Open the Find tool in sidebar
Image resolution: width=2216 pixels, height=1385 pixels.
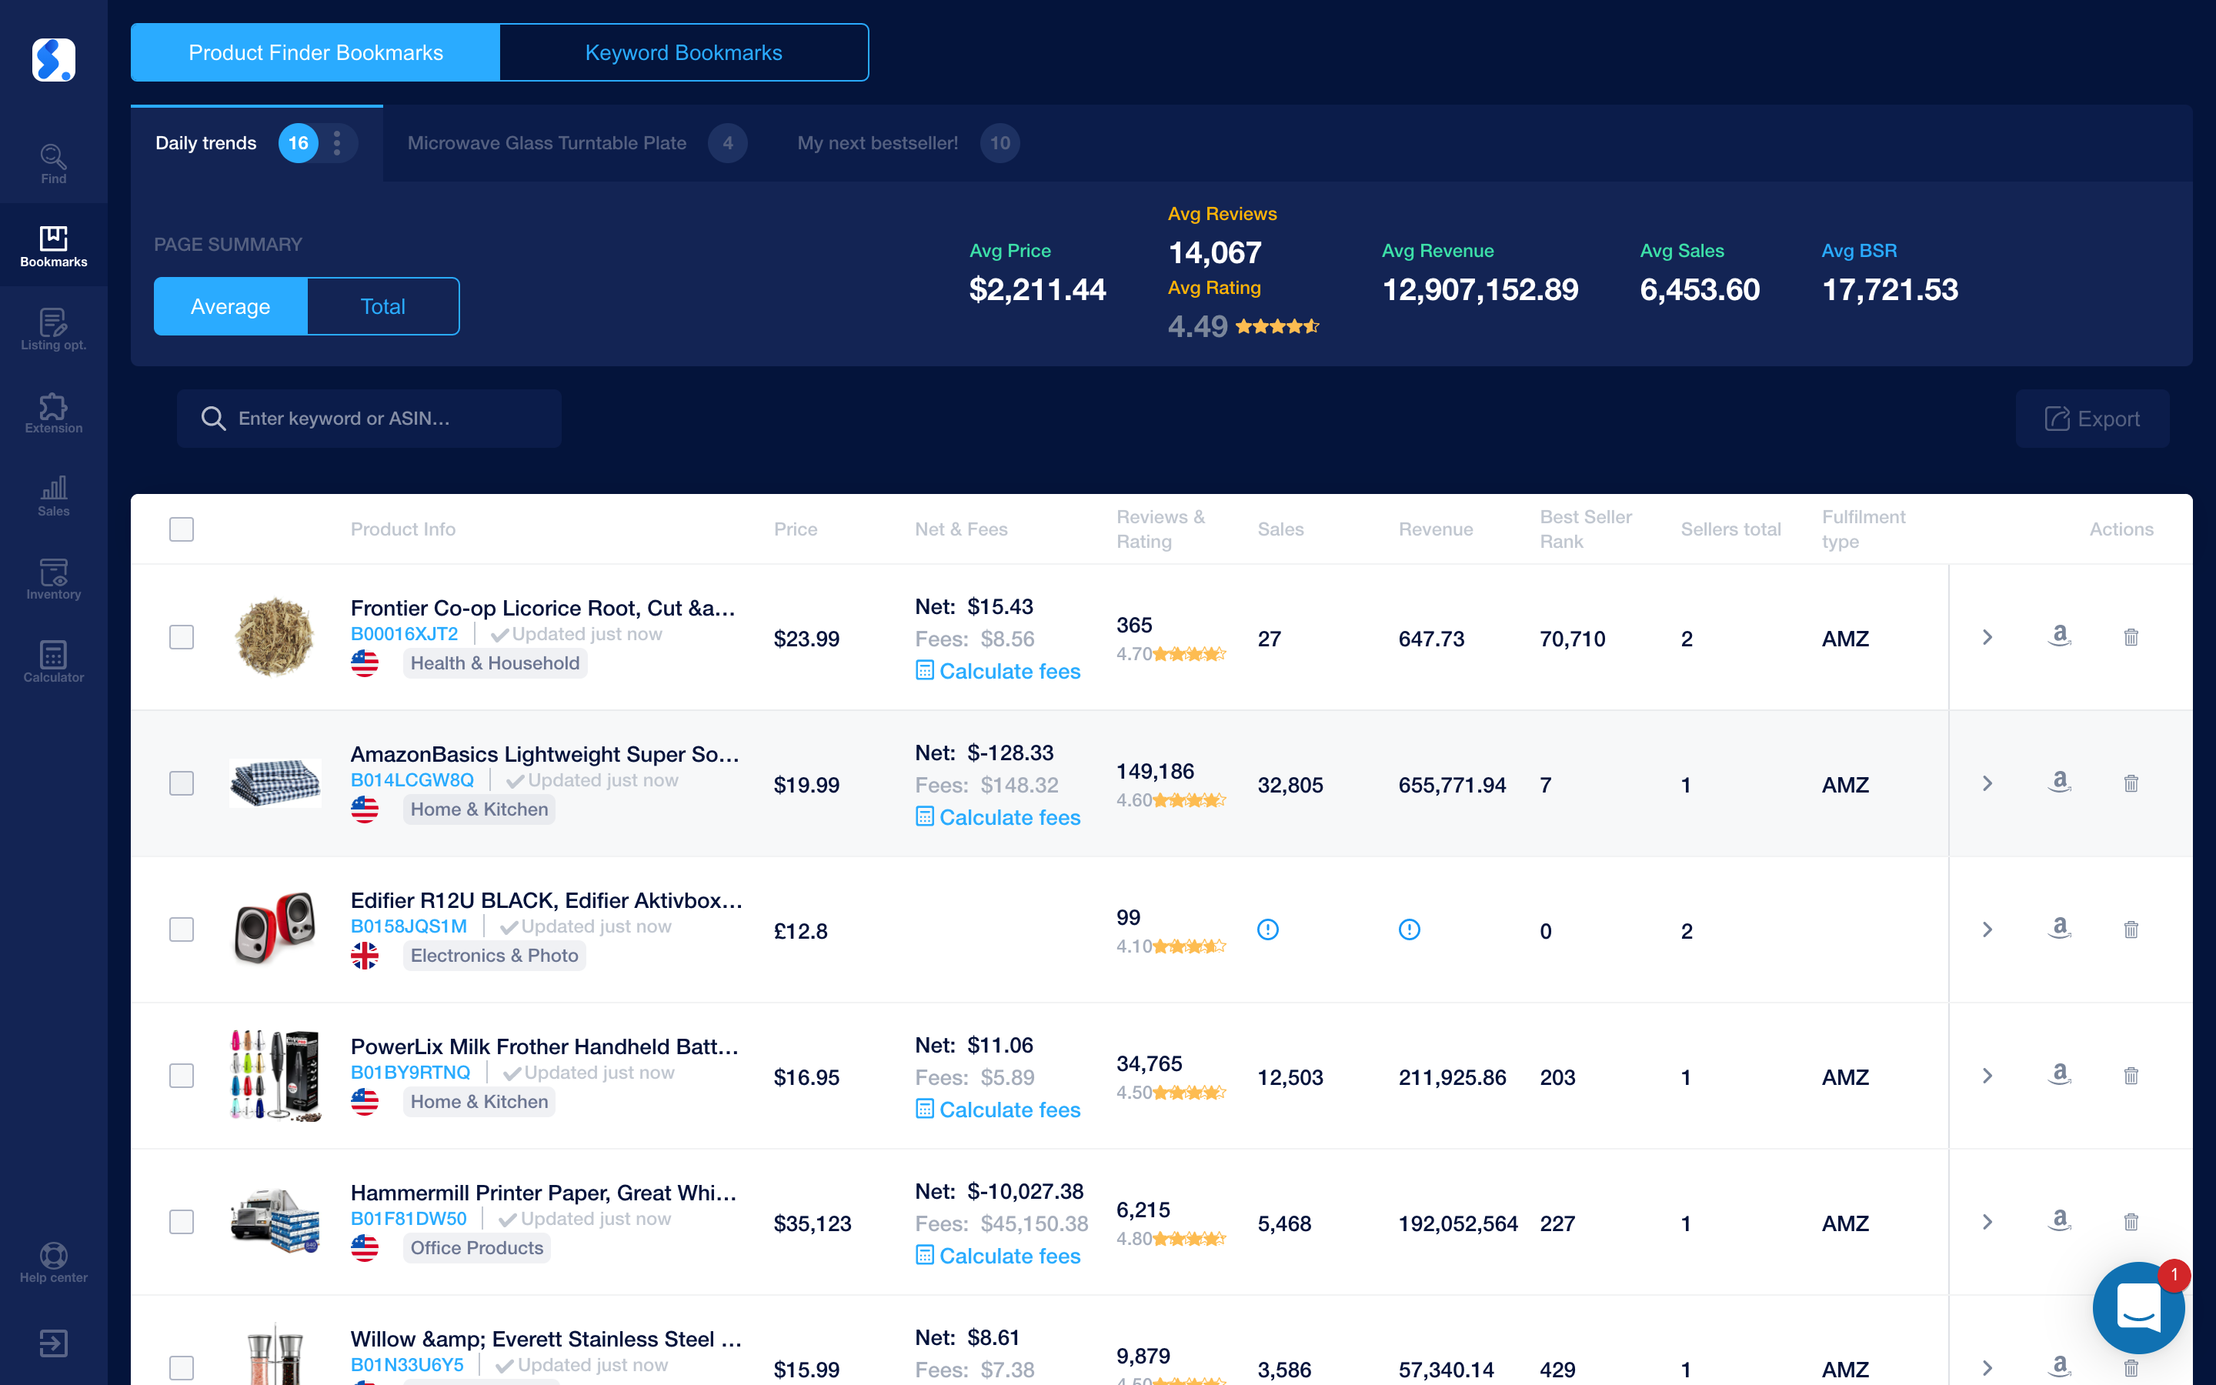[53, 163]
